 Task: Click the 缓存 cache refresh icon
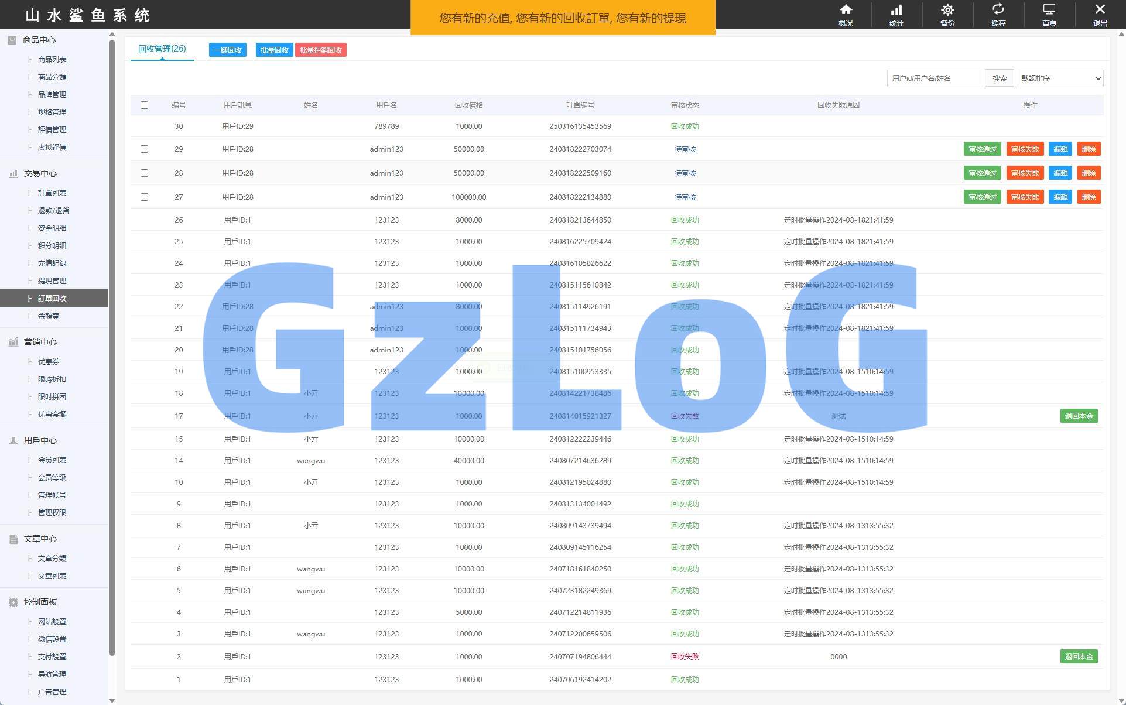coord(998,10)
